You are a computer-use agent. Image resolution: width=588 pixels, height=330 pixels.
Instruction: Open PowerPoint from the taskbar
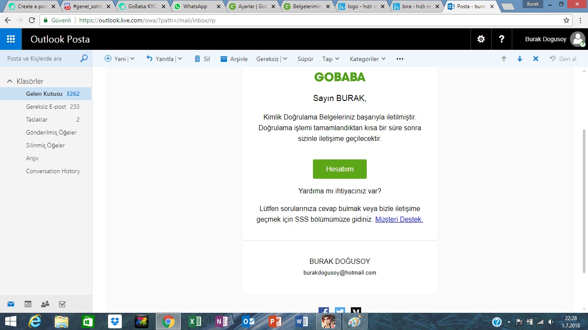pyautogui.click(x=275, y=321)
